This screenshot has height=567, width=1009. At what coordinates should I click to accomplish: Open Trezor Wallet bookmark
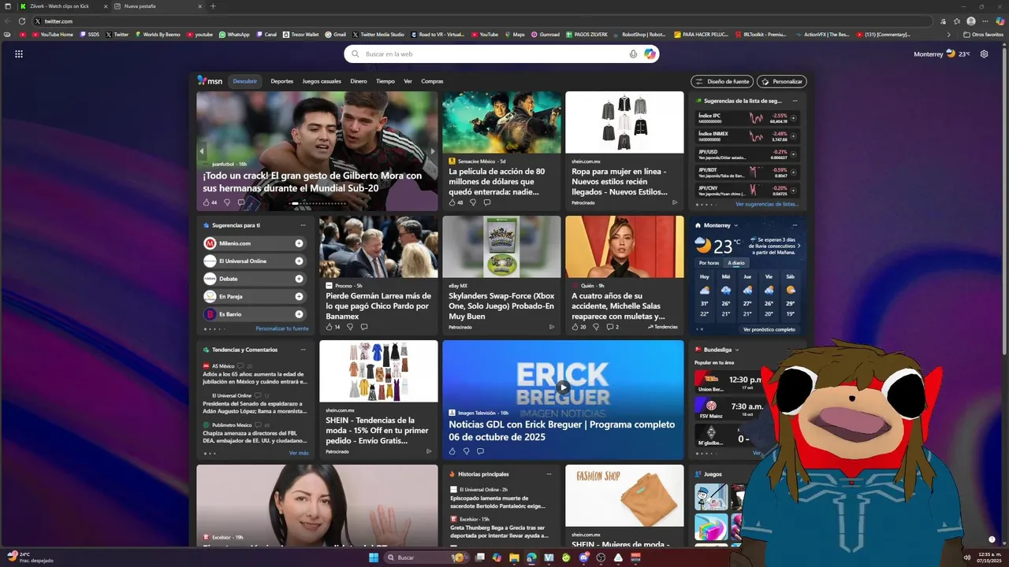pyautogui.click(x=300, y=35)
